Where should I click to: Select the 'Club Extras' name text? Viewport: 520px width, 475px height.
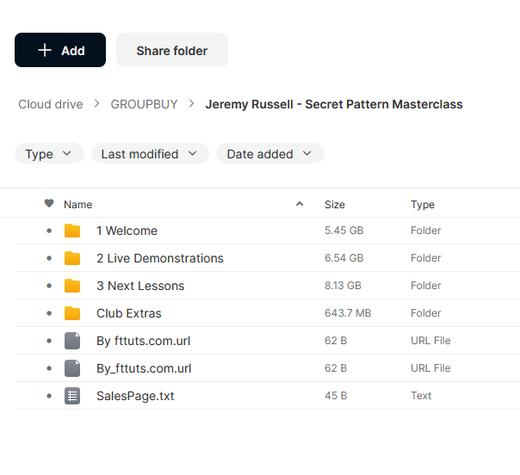(128, 313)
